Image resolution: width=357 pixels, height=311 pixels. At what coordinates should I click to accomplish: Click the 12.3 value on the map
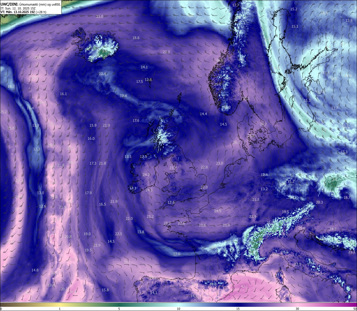click(x=37, y=149)
